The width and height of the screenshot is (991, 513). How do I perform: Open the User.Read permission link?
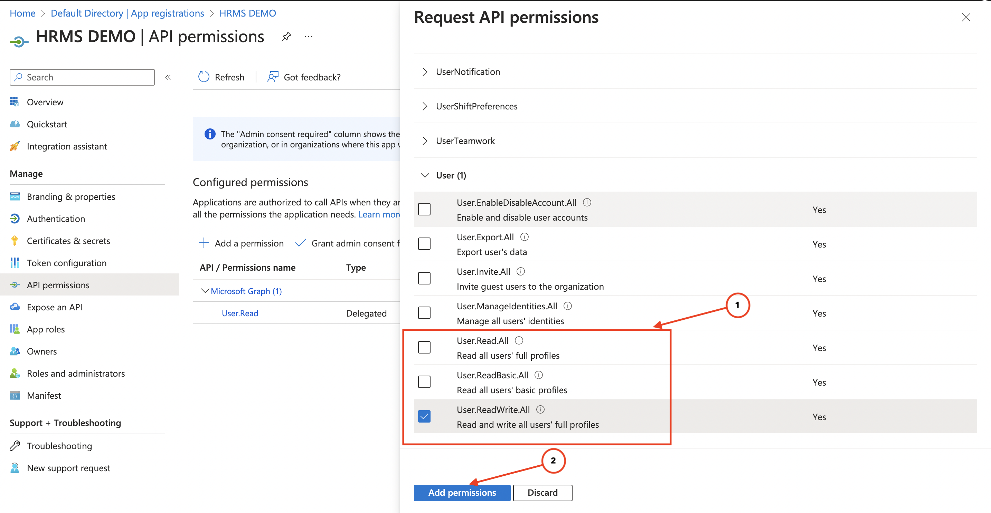(240, 313)
